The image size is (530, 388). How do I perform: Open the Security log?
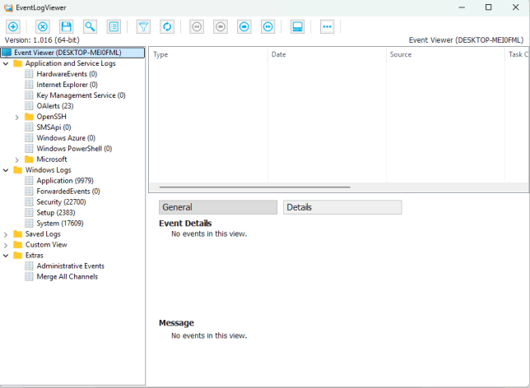[60, 202]
